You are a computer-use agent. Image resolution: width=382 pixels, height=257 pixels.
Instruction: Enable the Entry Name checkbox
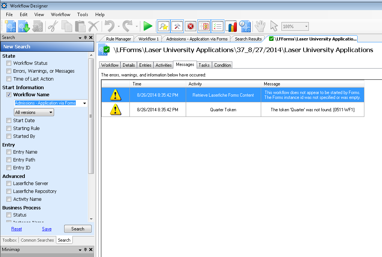pyautogui.click(x=9, y=152)
